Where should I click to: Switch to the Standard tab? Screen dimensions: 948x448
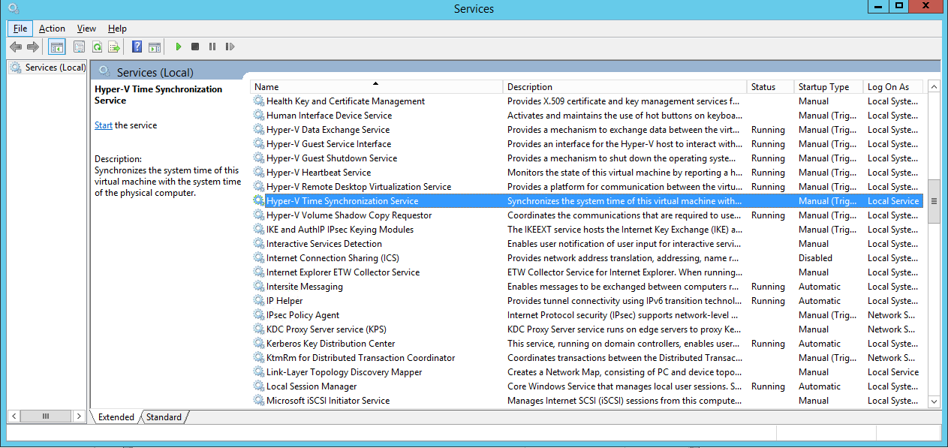tap(163, 416)
